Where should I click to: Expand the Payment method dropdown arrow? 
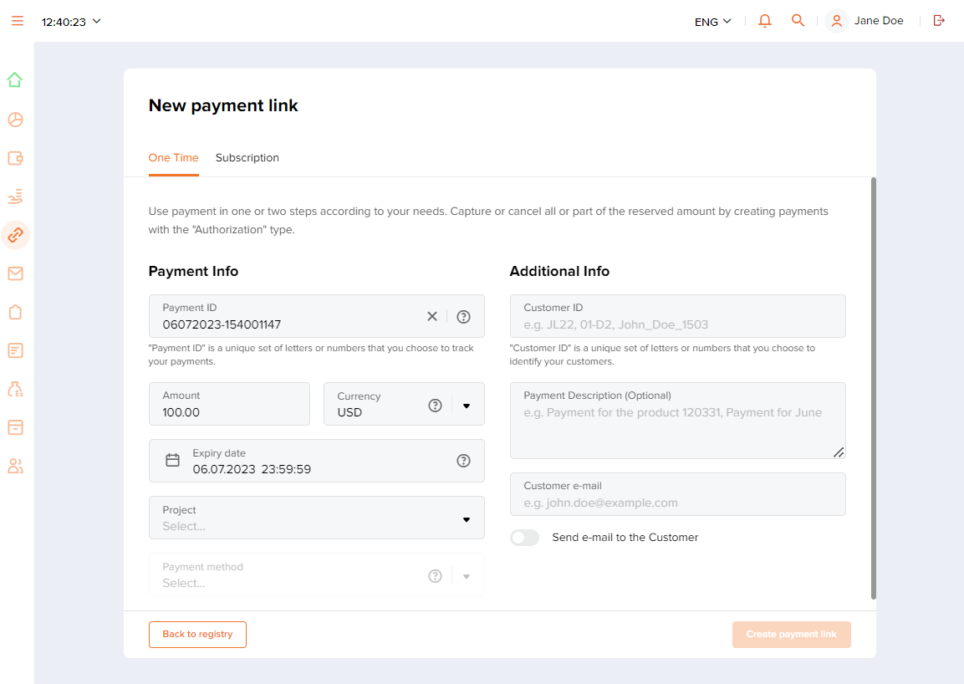point(467,576)
